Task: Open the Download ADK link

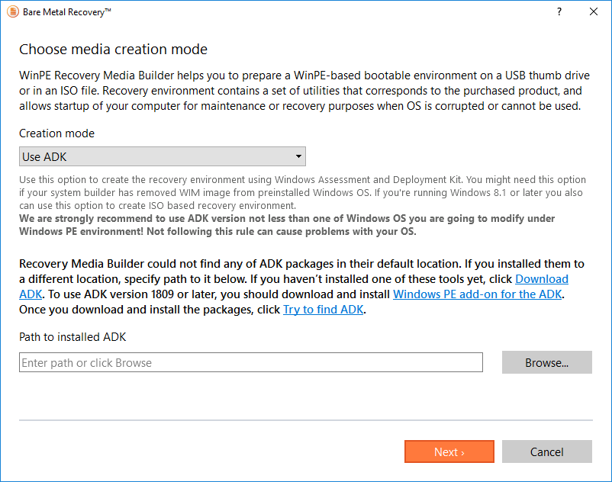Action: (541, 279)
